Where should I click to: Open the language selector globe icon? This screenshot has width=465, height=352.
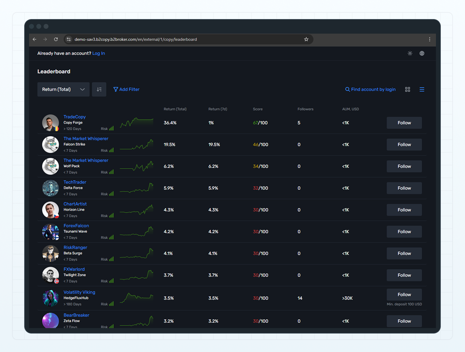coord(422,53)
